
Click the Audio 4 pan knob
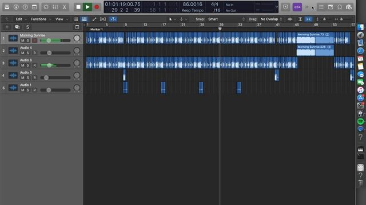(x=77, y=51)
